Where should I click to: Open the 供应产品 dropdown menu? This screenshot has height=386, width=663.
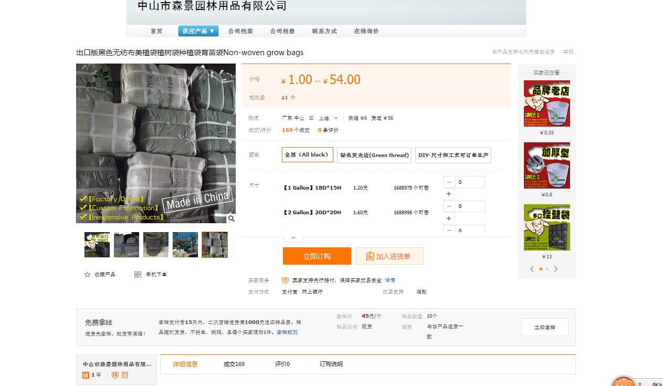pos(198,31)
